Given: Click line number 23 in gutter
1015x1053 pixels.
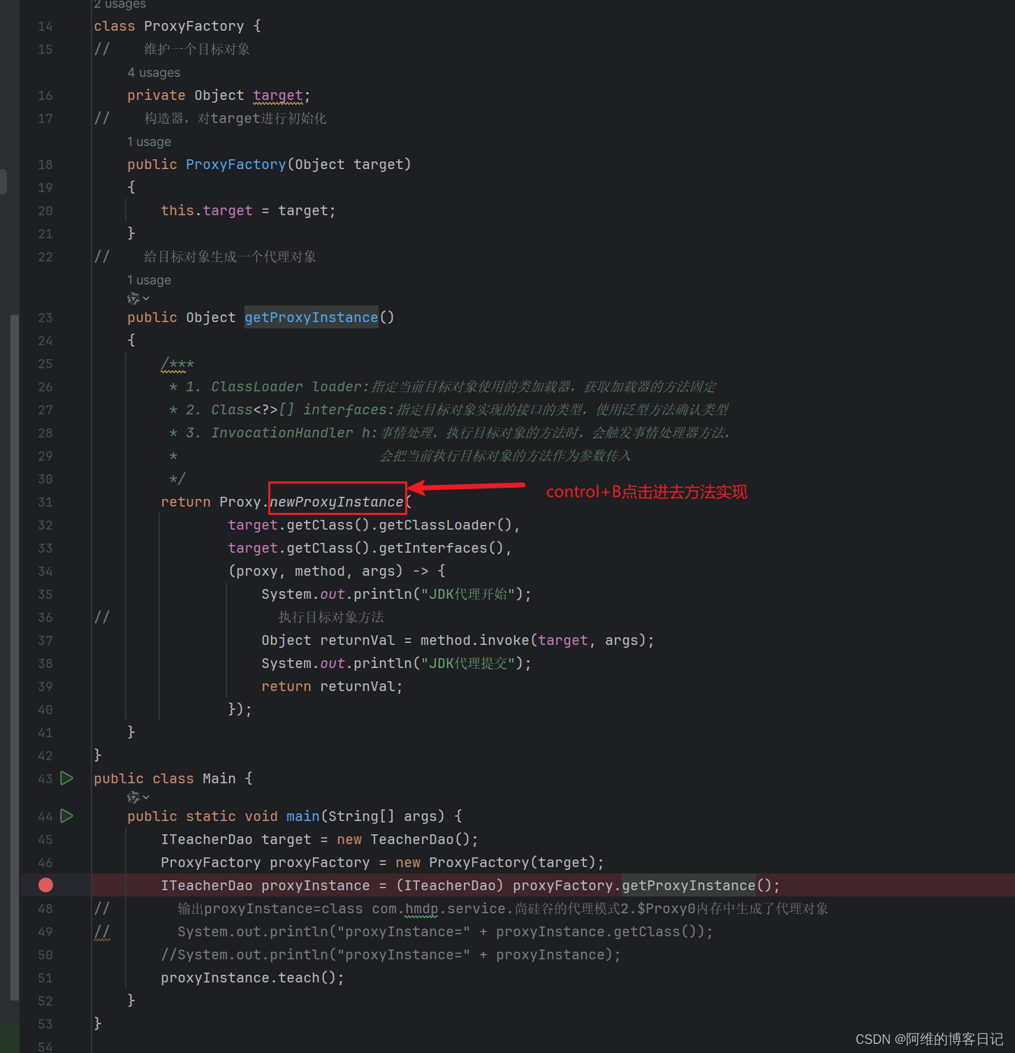Looking at the screenshot, I should tap(45, 317).
